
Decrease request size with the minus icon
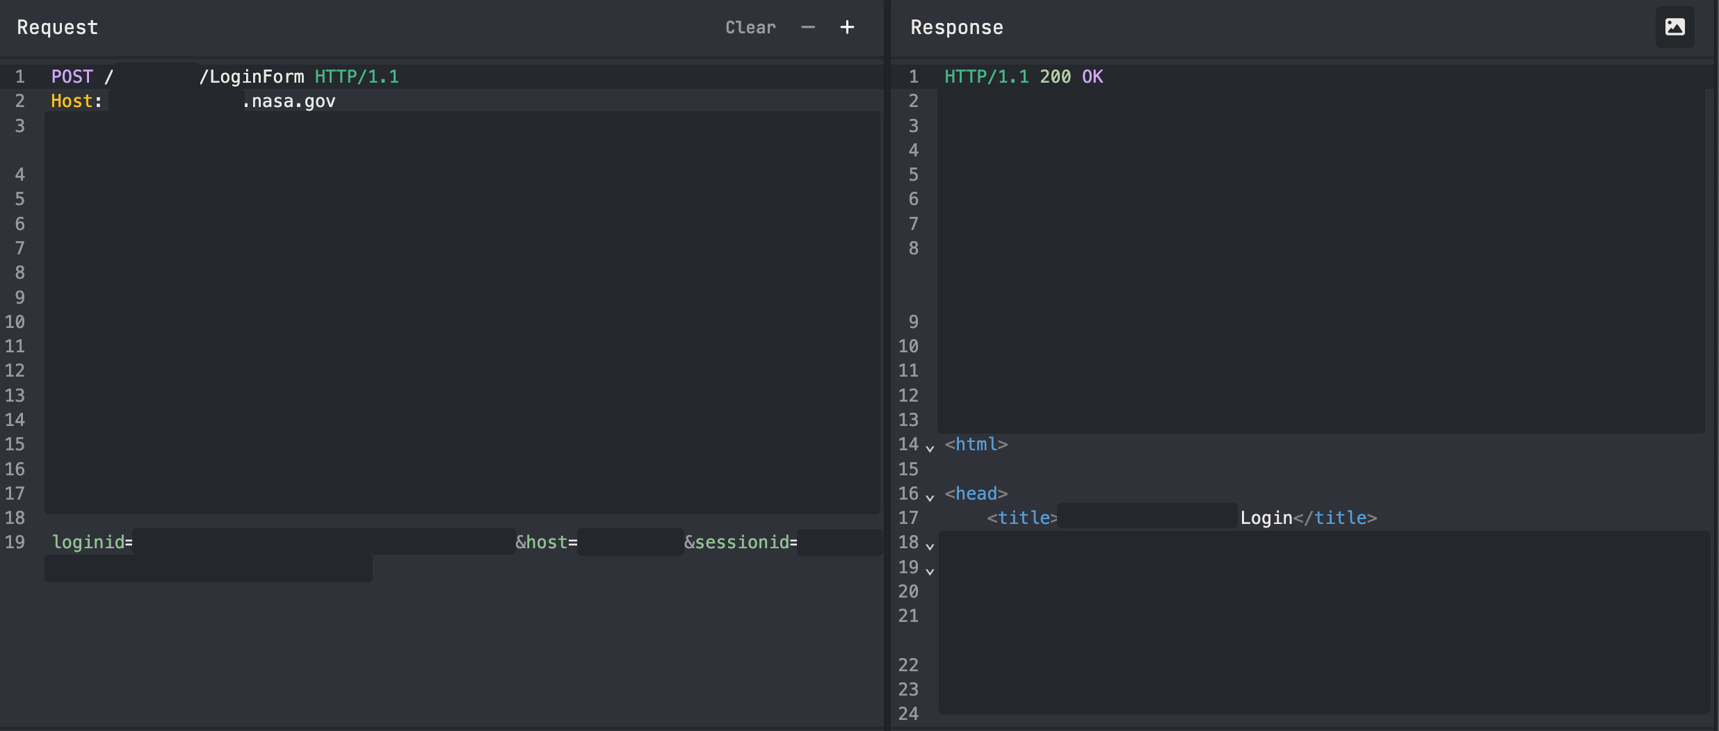(x=808, y=28)
